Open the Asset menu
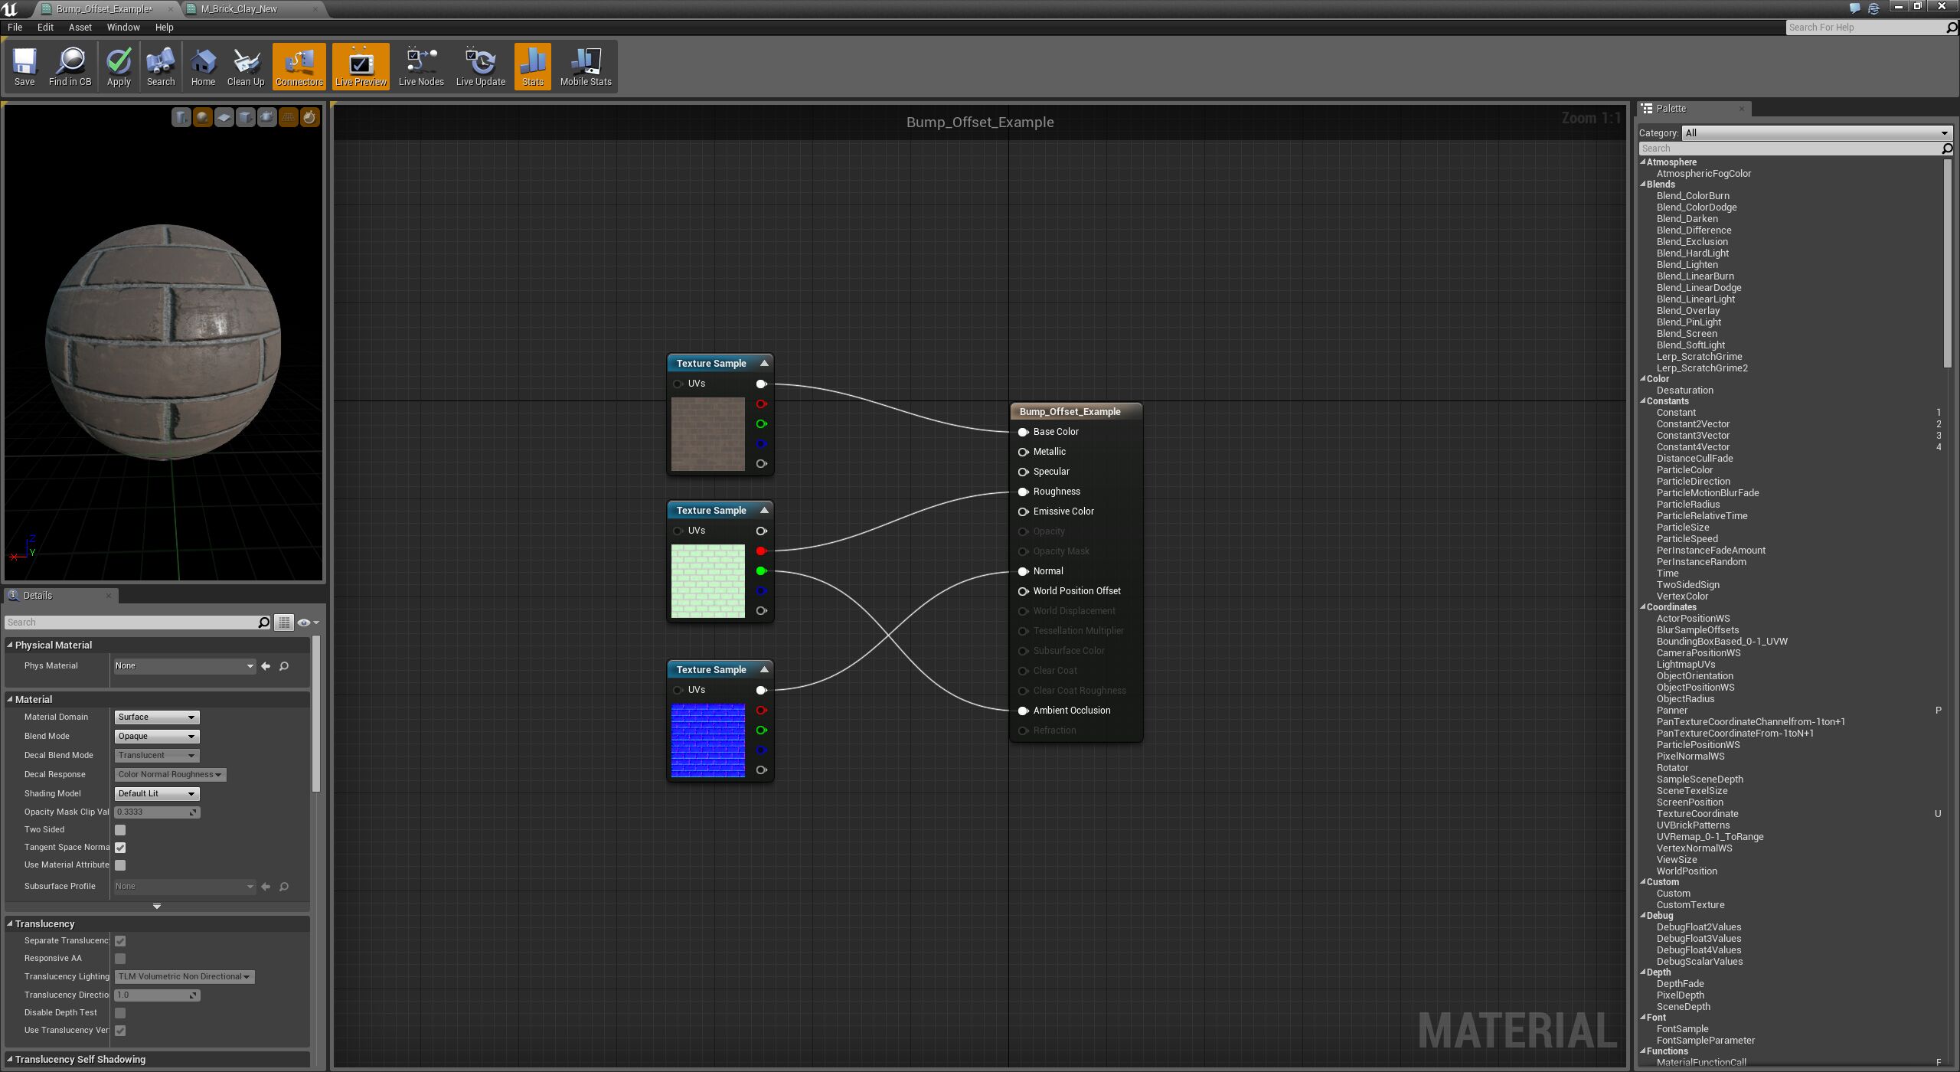Image resolution: width=1960 pixels, height=1072 pixels. pos(80,28)
